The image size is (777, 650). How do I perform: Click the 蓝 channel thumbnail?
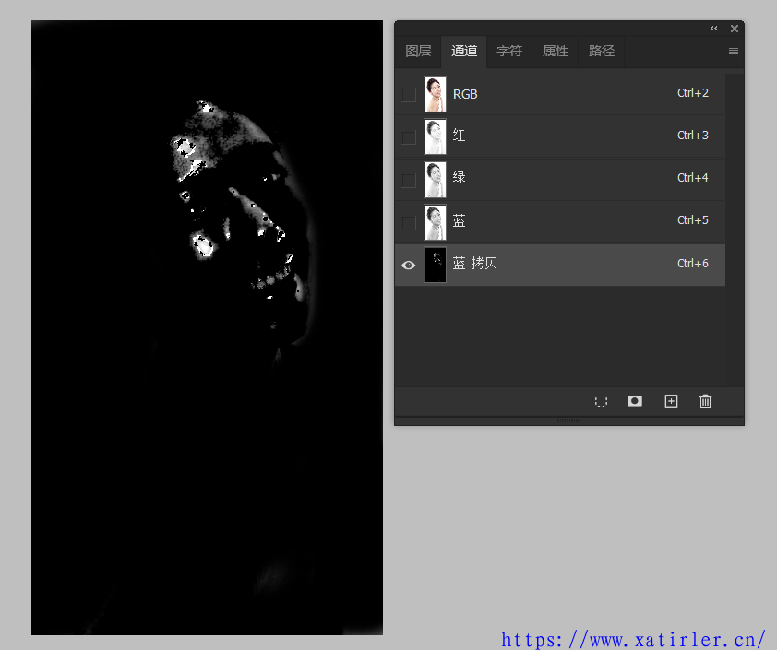435,222
